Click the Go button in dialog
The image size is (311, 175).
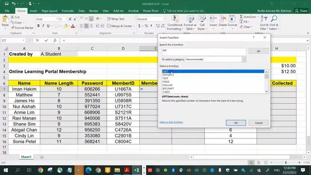[259, 51]
